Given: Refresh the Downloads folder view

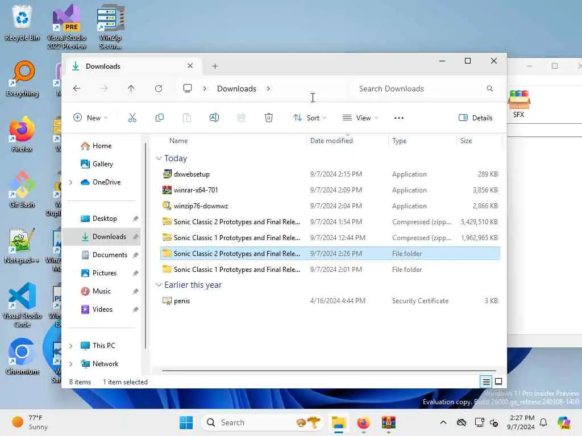Looking at the screenshot, I should (159, 89).
